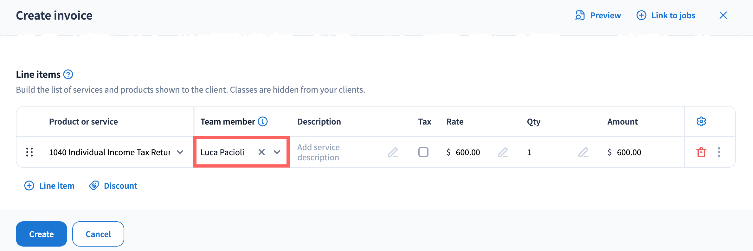
Task: Open Line items help question icon
Action: coord(68,75)
